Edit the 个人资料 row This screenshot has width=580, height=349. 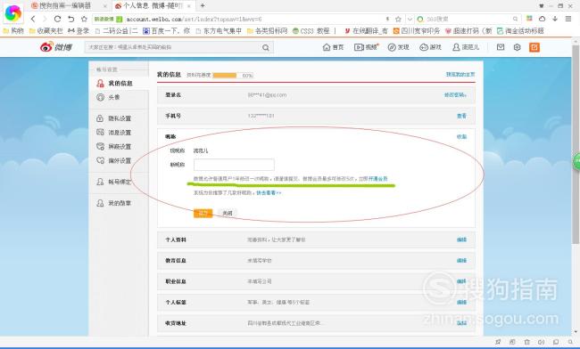[x=461, y=239]
